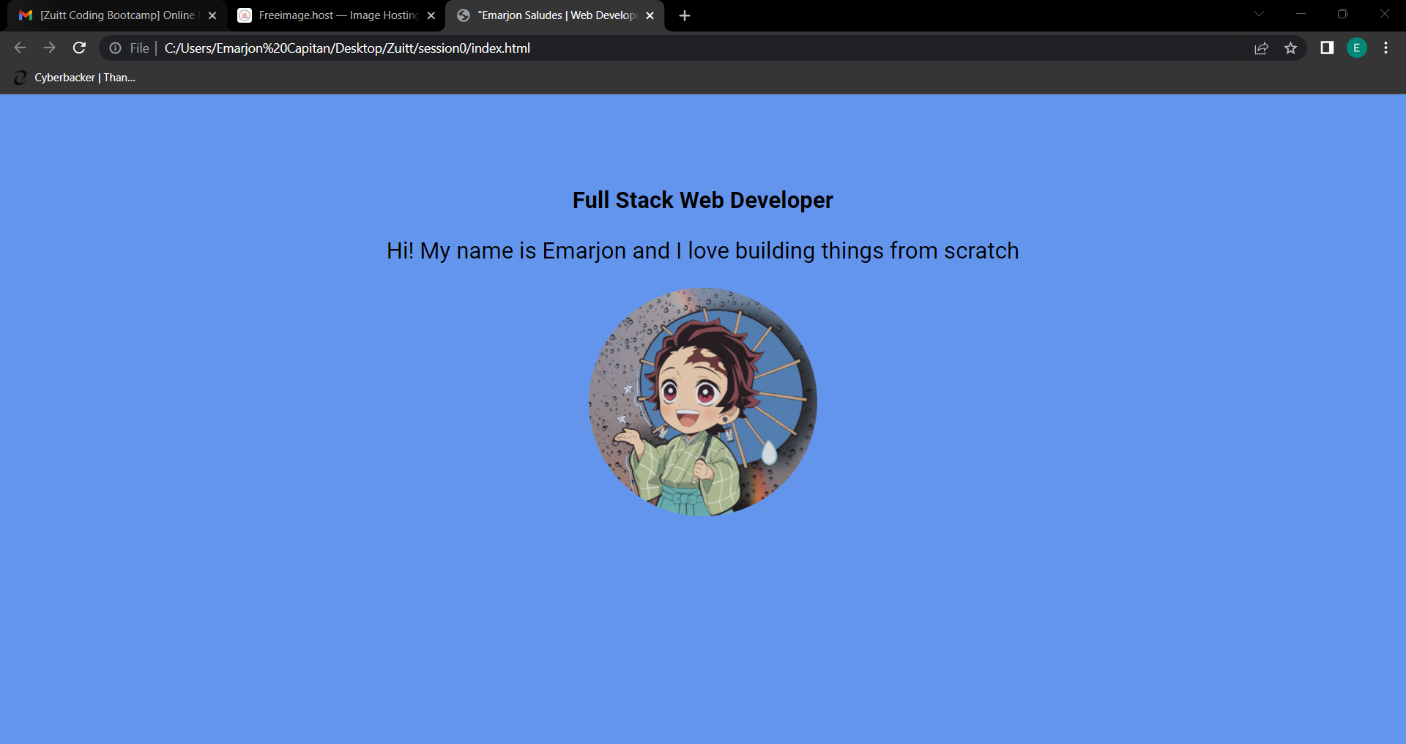1406x744 pixels.
Task: Share this page icon in address bar
Action: [x=1261, y=48]
